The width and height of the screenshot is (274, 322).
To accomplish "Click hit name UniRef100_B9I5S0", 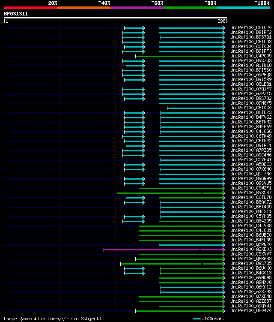I will click(x=251, y=70).
